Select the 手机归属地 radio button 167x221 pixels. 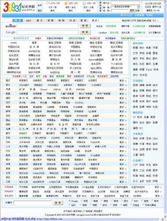(144, 205)
